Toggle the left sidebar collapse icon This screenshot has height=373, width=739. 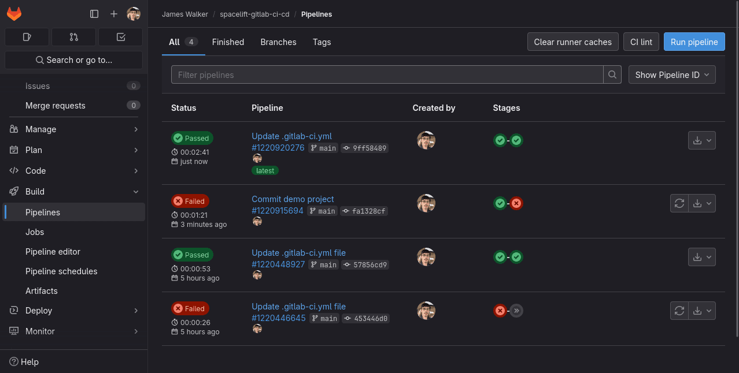point(94,14)
